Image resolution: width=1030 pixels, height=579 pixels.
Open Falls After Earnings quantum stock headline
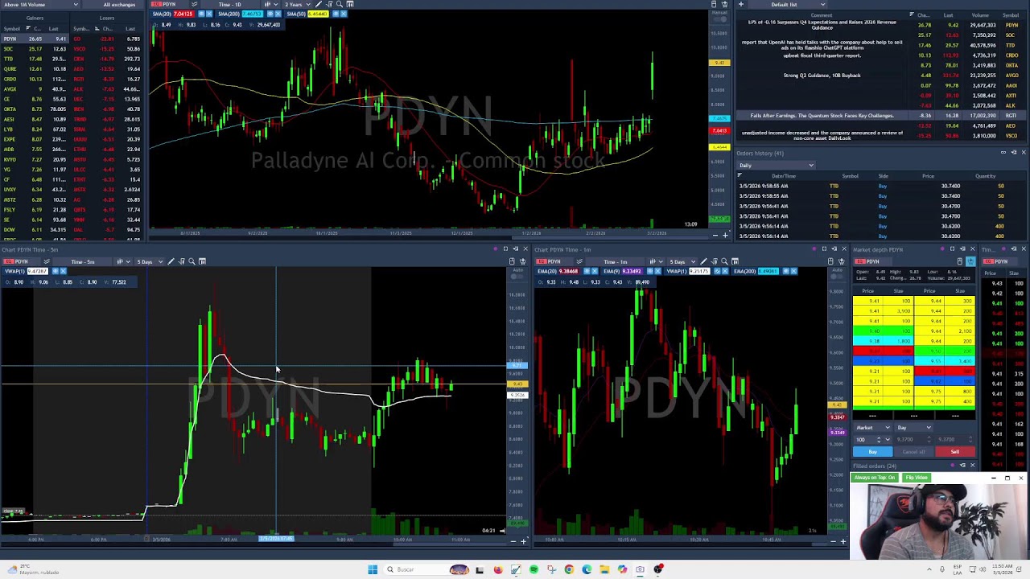[822, 116]
